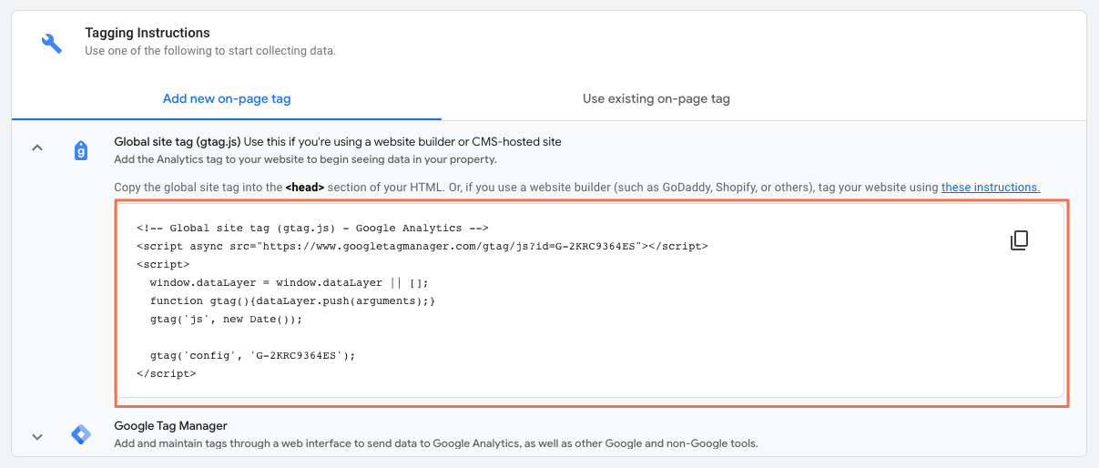Collapse the Global site tag section
The image size is (1099, 468).
(37, 148)
